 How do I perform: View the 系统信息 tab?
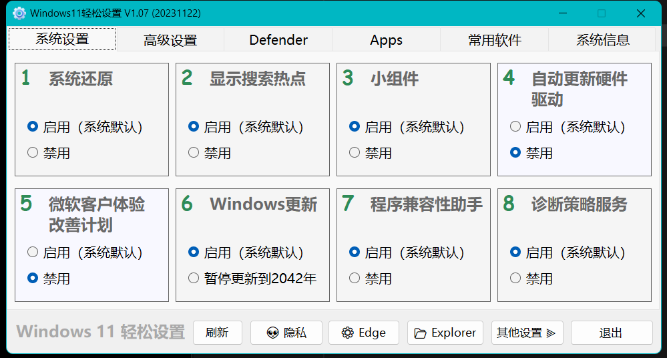602,40
